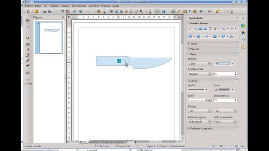269x151 pixels.
Task: Select the Connector tool
Action: 223,29
